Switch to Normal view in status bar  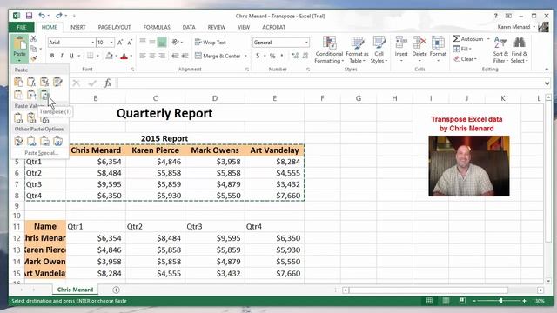pos(429,301)
